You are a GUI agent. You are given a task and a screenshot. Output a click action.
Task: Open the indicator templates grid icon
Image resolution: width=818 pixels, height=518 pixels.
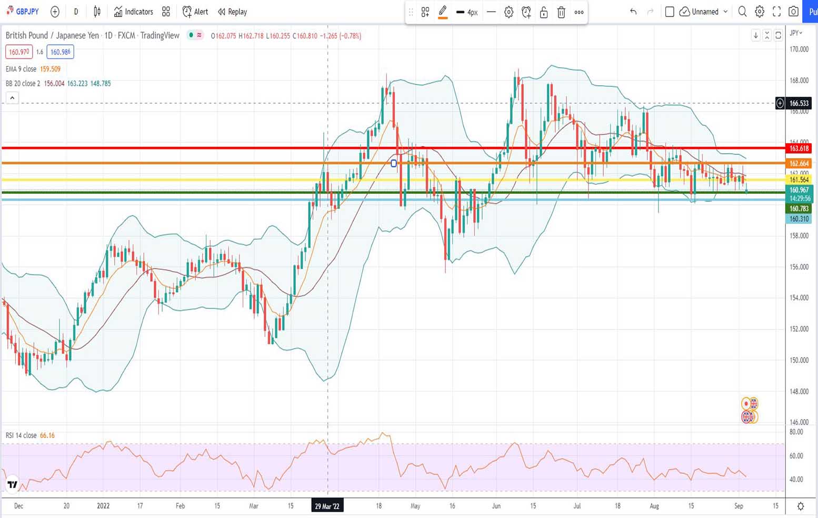pos(166,12)
